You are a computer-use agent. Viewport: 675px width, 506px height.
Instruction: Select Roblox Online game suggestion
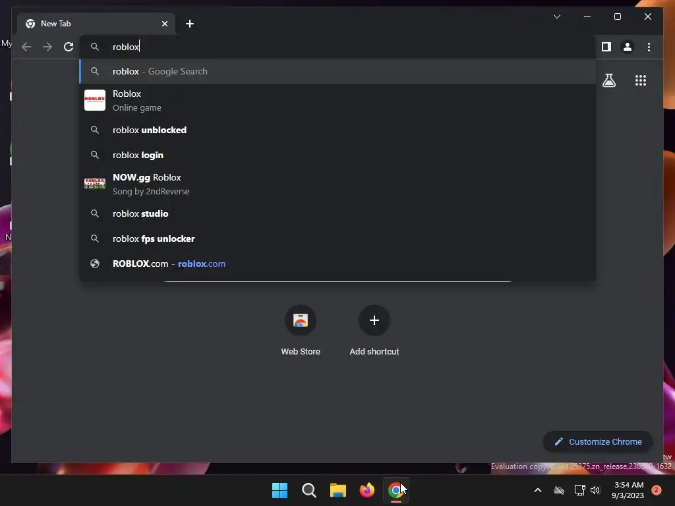point(337,100)
